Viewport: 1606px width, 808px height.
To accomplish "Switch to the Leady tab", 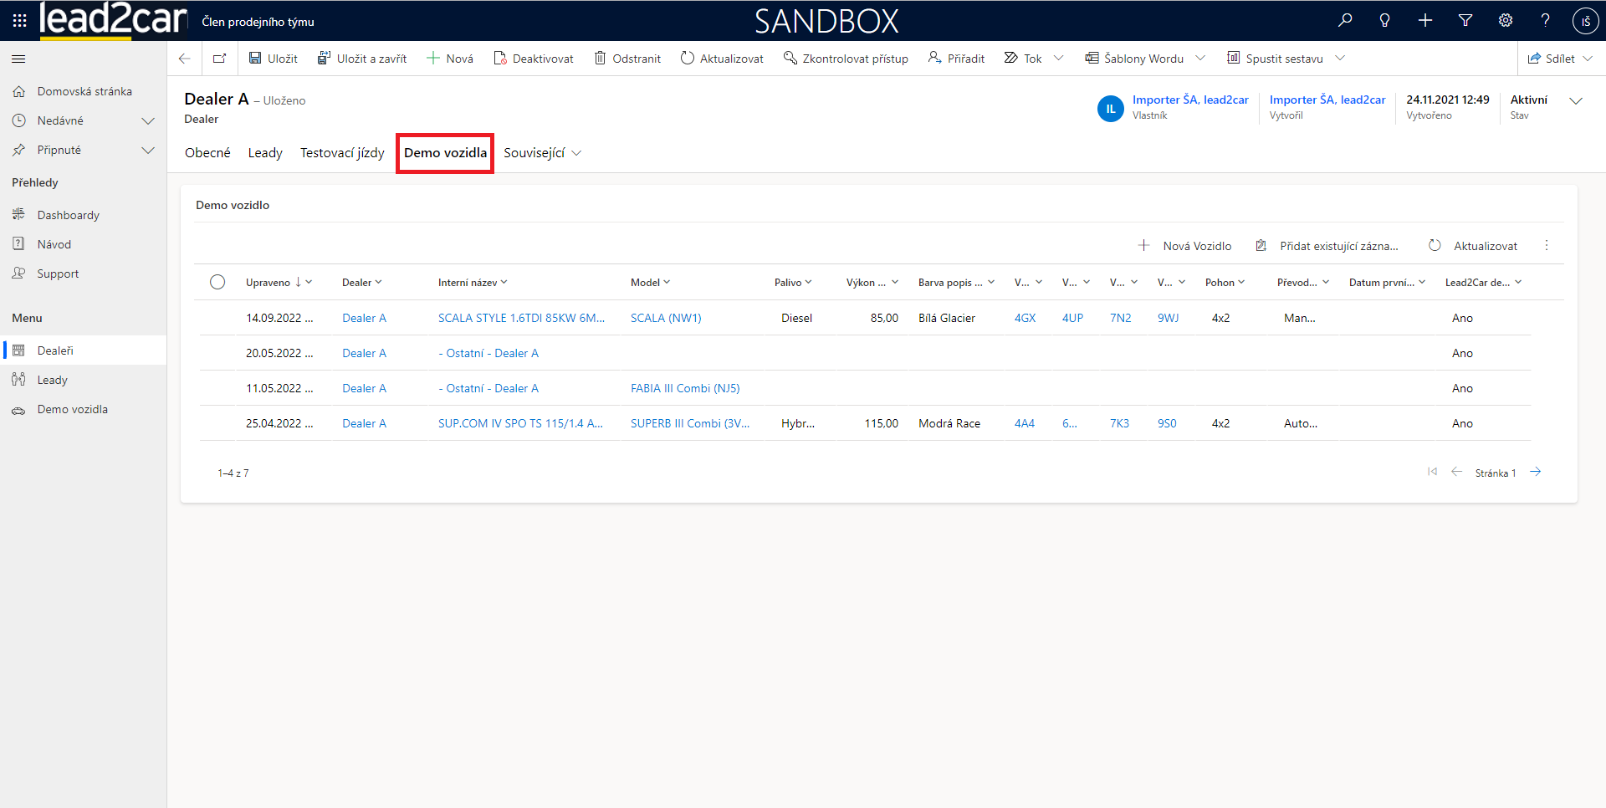I will [265, 153].
